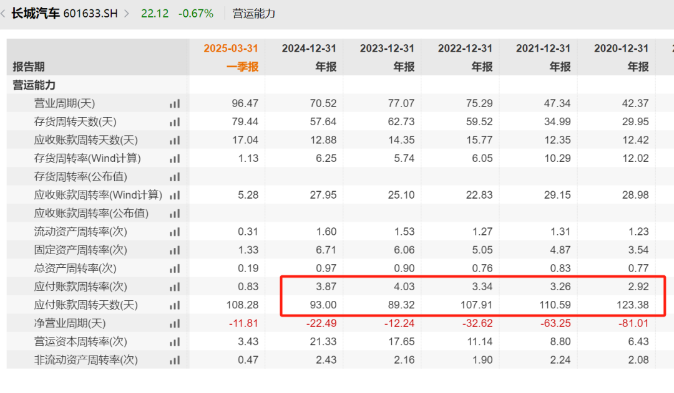Open chart icon for 固定资产周转率(次) row
674x393 pixels.
pos(175,250)
